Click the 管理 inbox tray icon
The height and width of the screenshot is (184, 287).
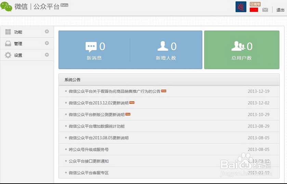tap(8, 43)
